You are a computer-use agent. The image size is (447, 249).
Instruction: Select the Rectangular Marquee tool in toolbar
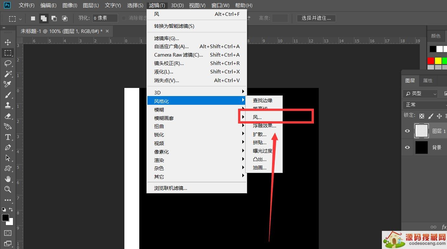tap(8, 53)
